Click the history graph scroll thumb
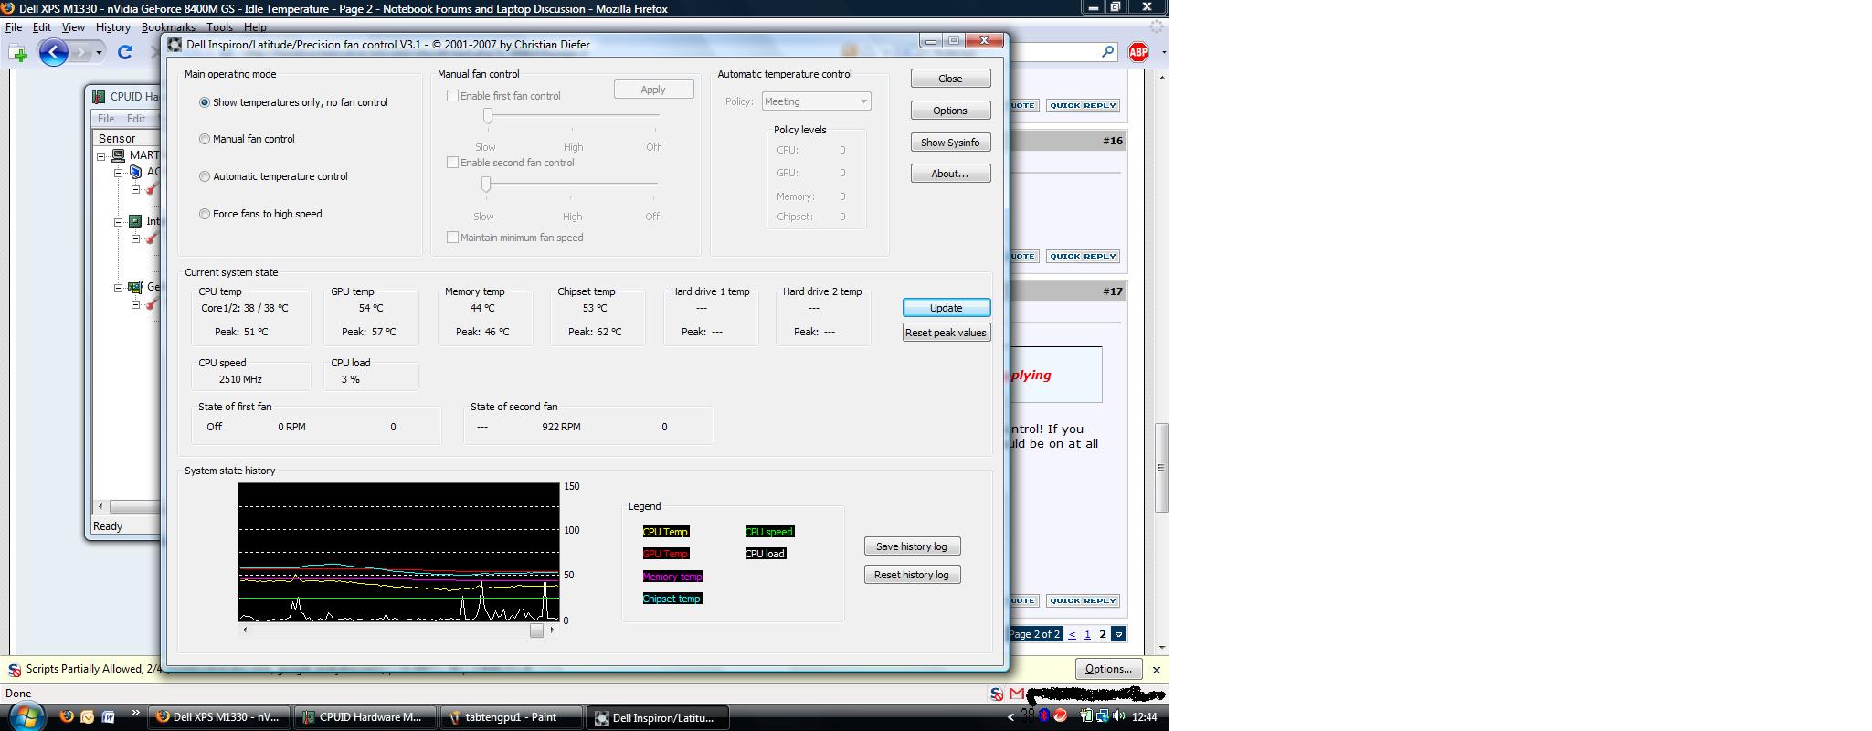1872x731 pixels. click(536, 630)
